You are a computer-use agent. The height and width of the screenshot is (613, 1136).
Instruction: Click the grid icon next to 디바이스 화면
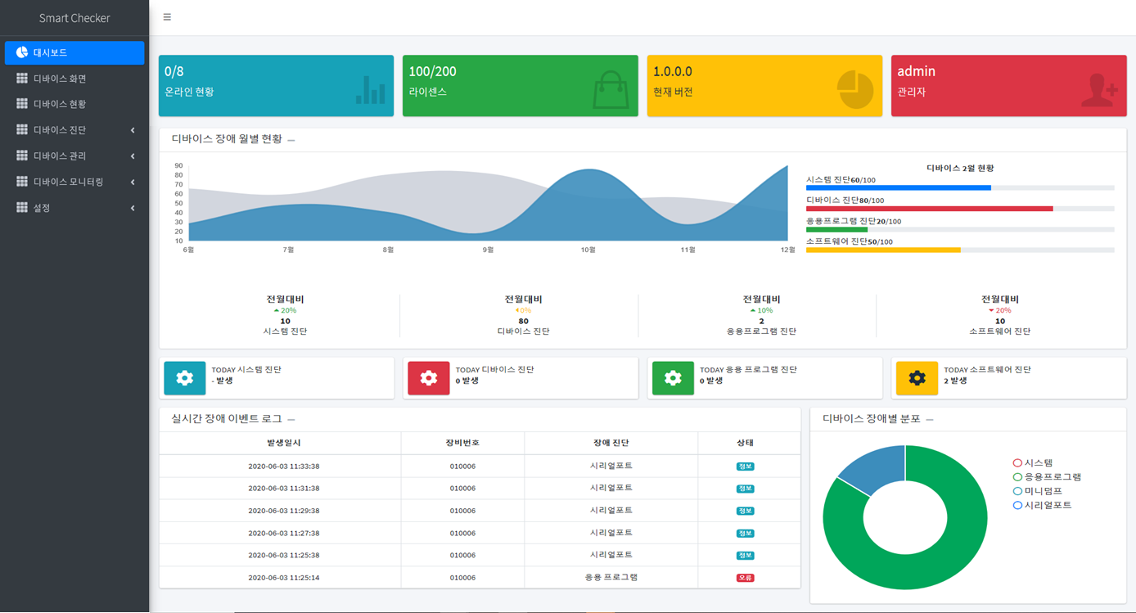(x=22, y=79)
